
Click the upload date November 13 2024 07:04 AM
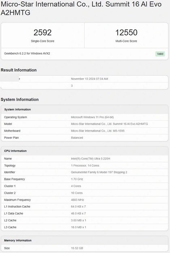(x=90, y=79)
